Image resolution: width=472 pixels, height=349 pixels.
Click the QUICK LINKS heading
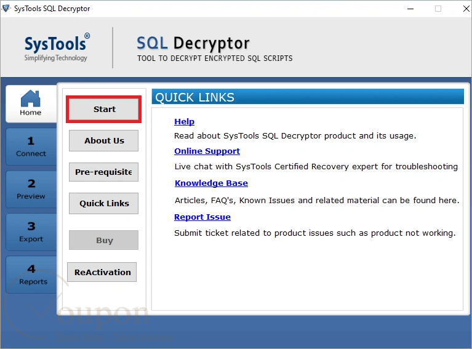point(194,97)
